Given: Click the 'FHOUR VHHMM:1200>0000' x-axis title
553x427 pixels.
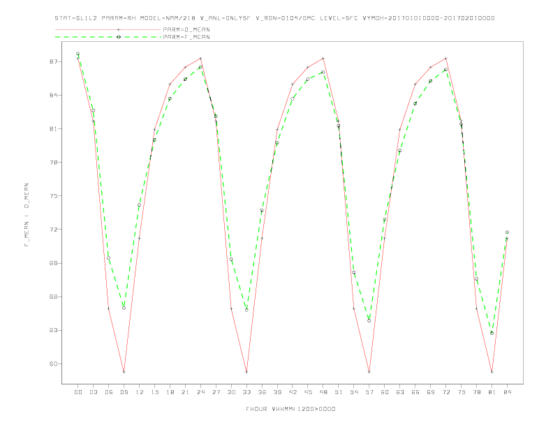Looking at the screenshot, I should [290, 409].
